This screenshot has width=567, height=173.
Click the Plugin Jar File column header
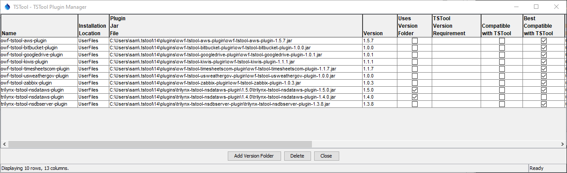coord(236,26)
